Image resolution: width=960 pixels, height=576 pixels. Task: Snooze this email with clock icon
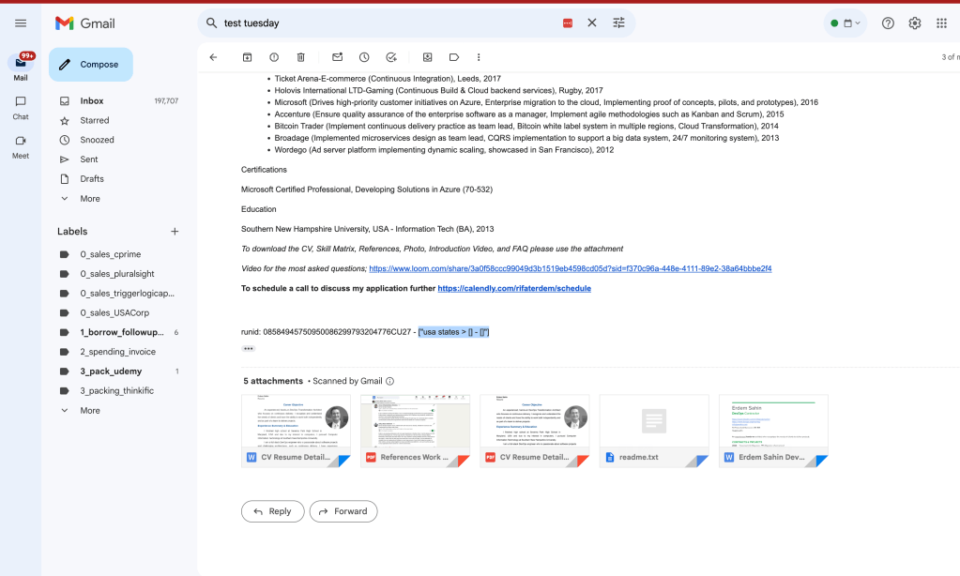[x=364, y=57]
